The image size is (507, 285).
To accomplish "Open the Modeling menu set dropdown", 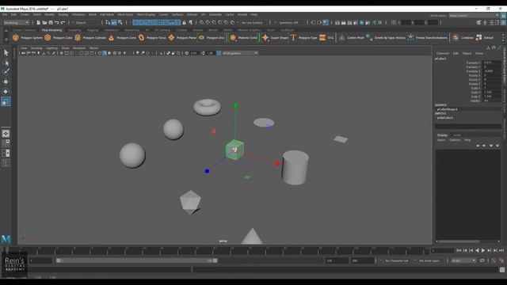I will coord(16,23).
